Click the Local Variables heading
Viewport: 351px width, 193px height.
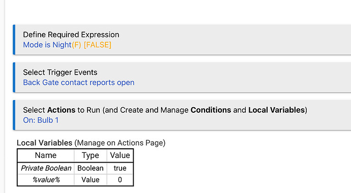point(44,143)
